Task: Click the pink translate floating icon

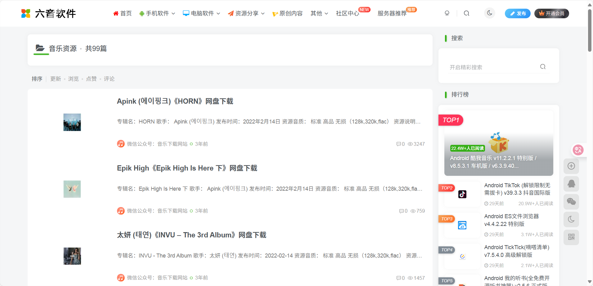Action: pyautogui.click(x=578, y=150)
